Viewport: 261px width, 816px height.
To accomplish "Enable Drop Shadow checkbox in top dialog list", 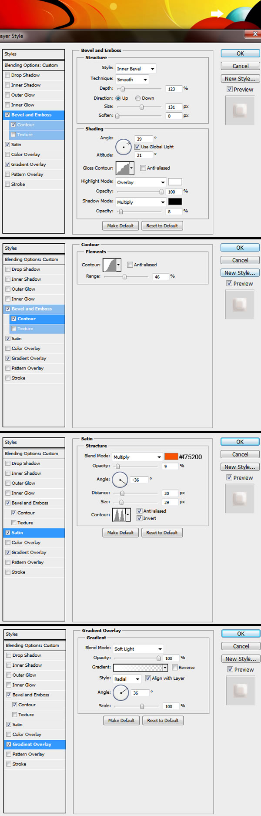I will 7,75.
